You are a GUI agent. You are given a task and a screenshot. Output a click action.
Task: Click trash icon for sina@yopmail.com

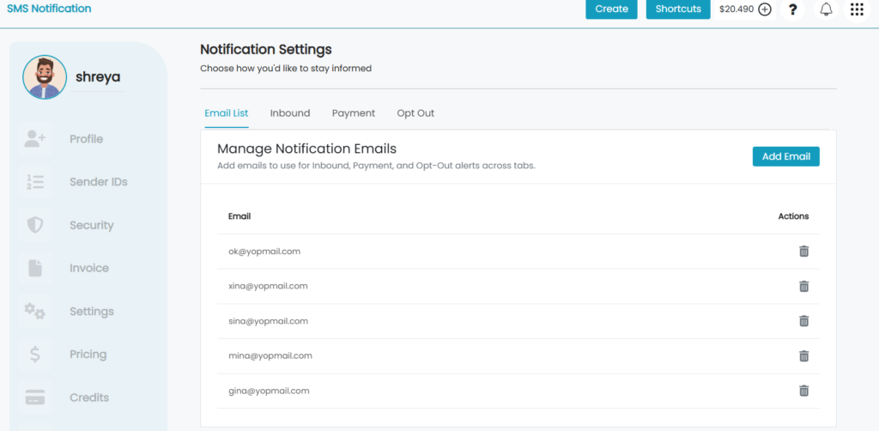pos(803,320)
